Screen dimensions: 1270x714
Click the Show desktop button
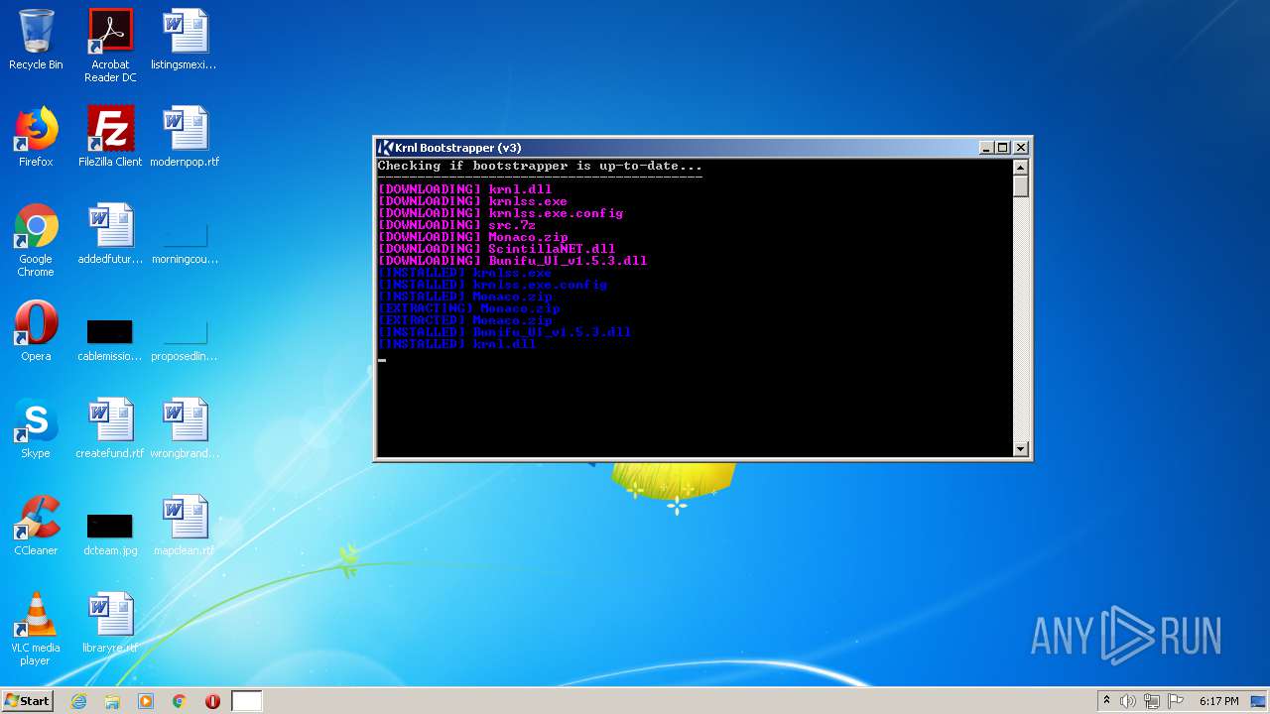coord(1259,701)
